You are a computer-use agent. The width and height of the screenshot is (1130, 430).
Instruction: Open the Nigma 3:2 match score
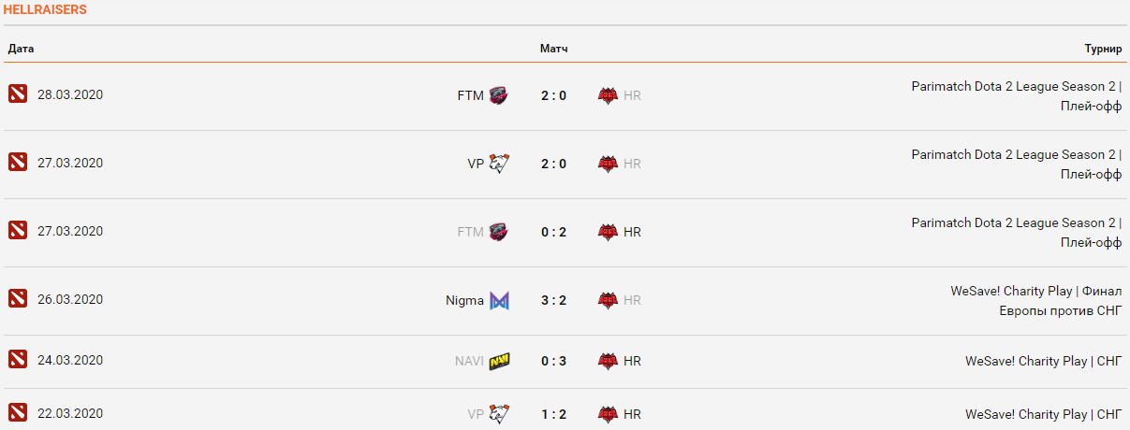(553, 300)
